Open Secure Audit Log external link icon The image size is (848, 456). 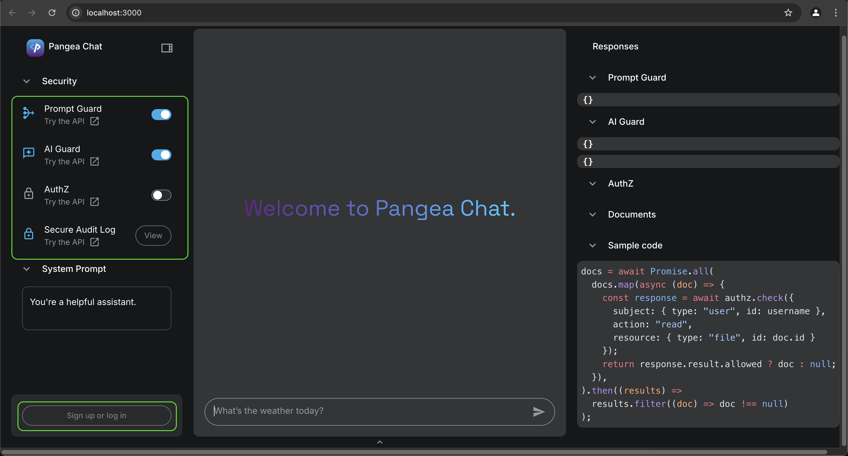coord(95,242)
